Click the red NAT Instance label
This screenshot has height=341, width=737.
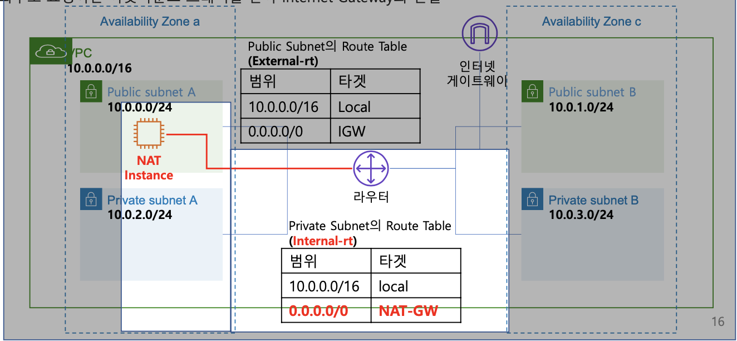coord(149,168)
